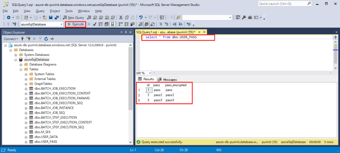Refresh the Object Explorer tree
The image size is (340, 153).
tap(46, 39)
